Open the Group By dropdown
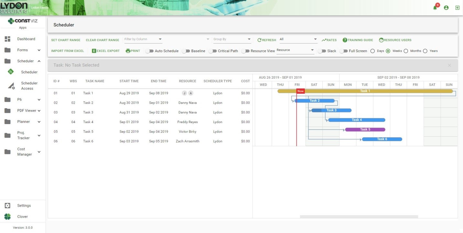The width and height of the screenshot is (463, 233). (x=232, y=39)
